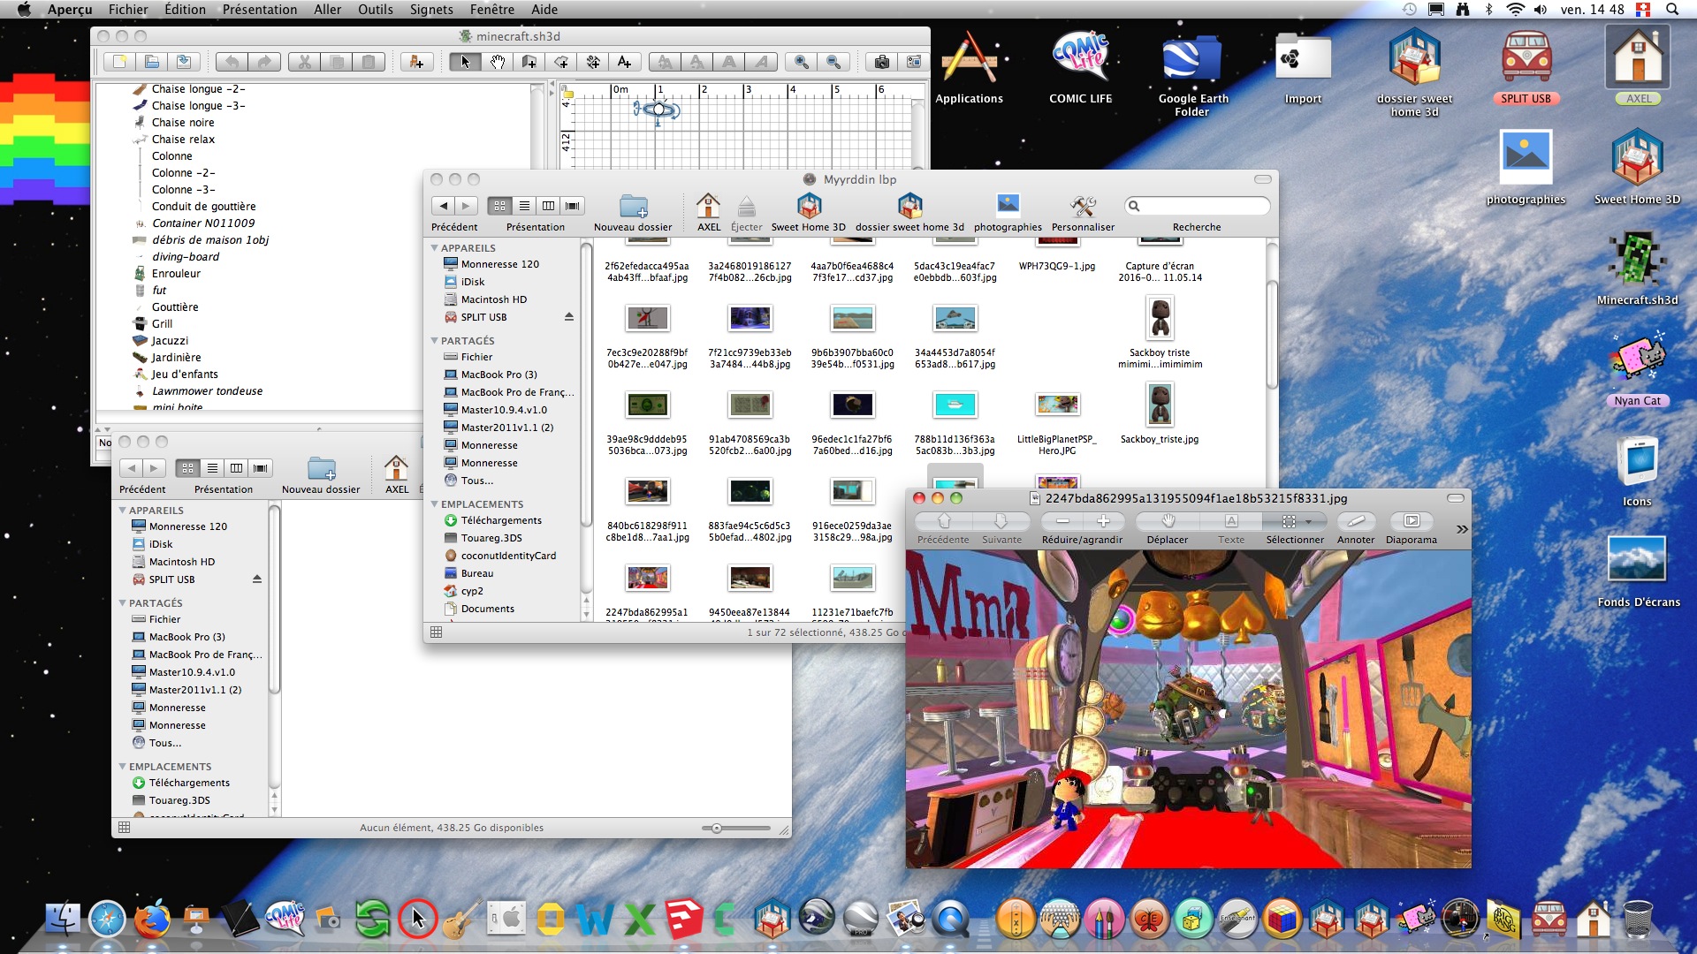Open Présentation menu in menu bar
Screen dimensions: 1697x954
(x=260, y=10)
